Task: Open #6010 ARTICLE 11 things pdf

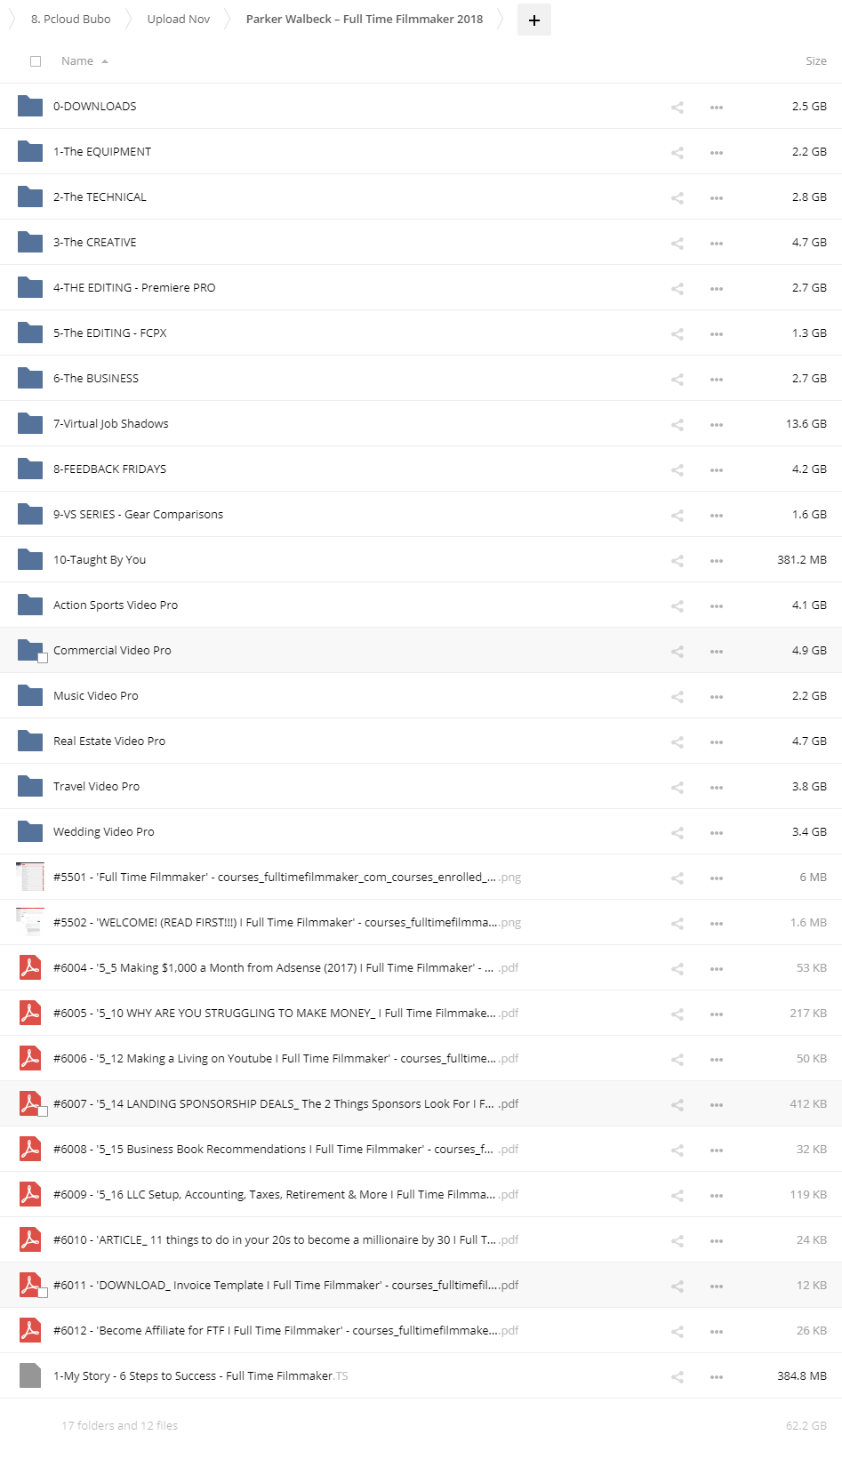Action: (285, 1239)
